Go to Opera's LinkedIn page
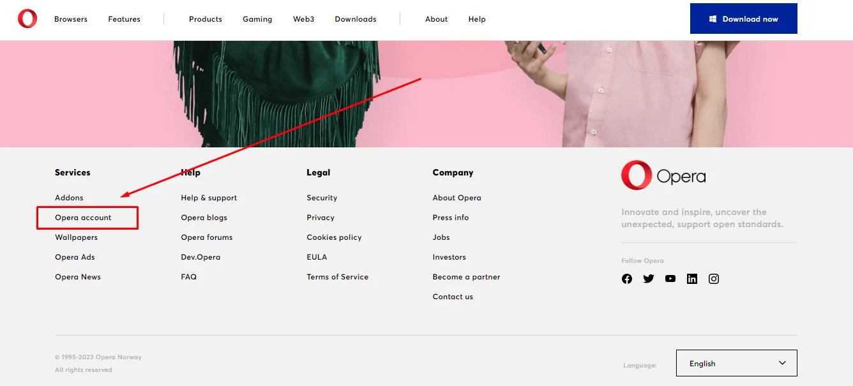Image resolution: width=853 pixels, height=386 pixels. (x=691, y=279)
